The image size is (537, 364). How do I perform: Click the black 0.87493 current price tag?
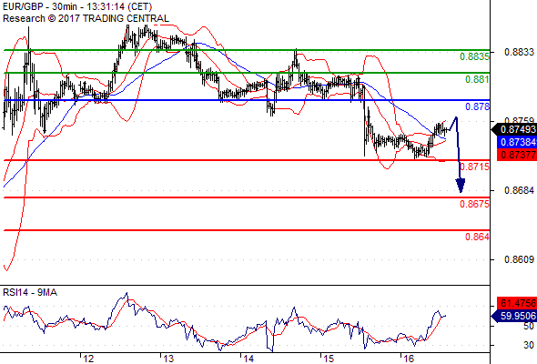pyautogui.click(x=513, y=129)
